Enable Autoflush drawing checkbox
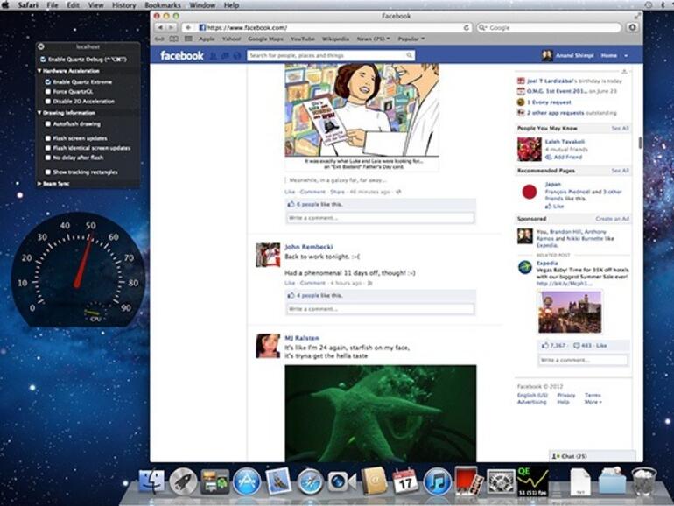Viewport: 674px width, 506px height. coord(48,123)
